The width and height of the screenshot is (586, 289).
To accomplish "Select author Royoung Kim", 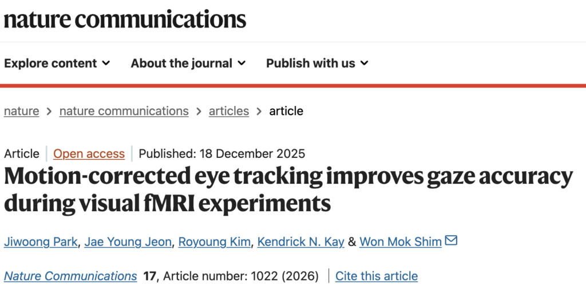I will click(215, 242).
